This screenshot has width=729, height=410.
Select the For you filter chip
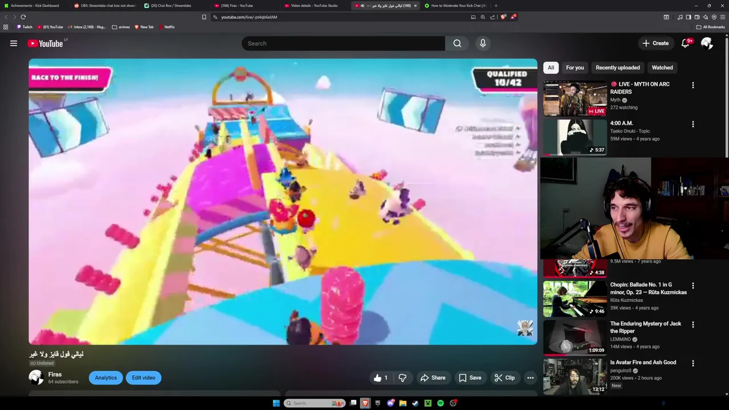click(575, 68)
